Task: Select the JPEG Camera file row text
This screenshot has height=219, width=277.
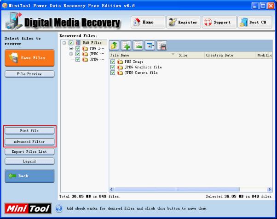Action: pyautogui.click(x=141, y=73)
